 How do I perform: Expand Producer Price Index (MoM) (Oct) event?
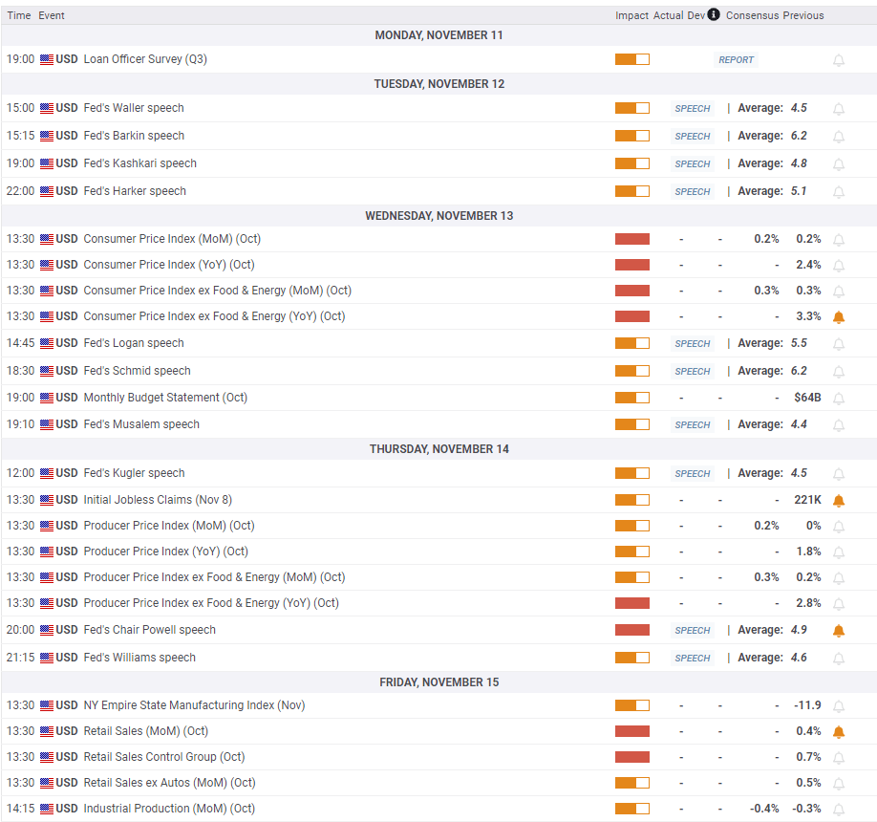tap(169, 526)
